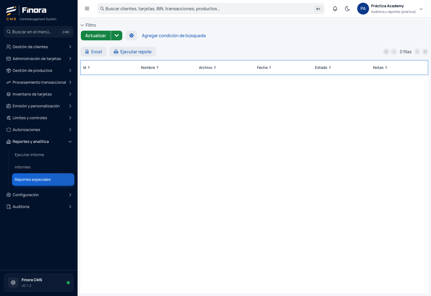Go to the next page of results
Image resolution: width=431 pixels, height=296 pixels.
coord(417,52)
